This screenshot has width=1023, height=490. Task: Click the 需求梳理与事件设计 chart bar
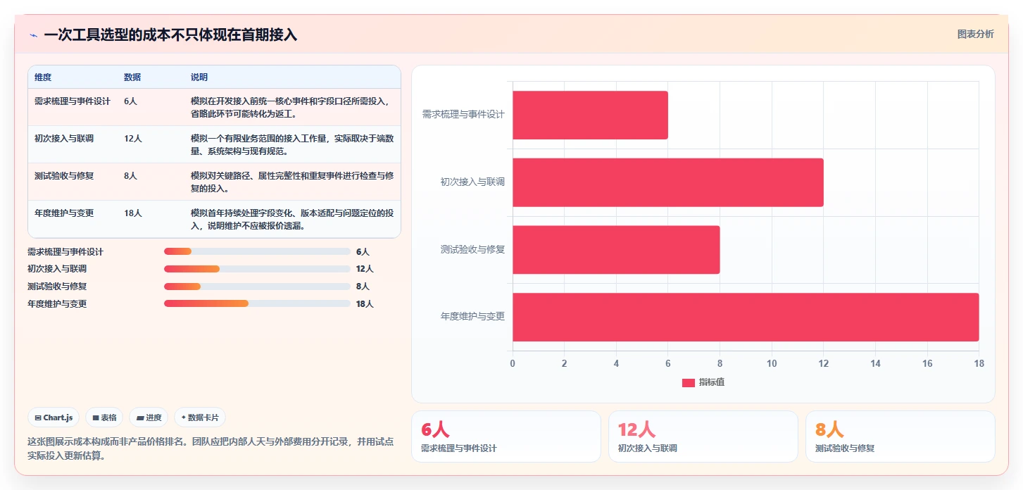click(x=590, y=115)
